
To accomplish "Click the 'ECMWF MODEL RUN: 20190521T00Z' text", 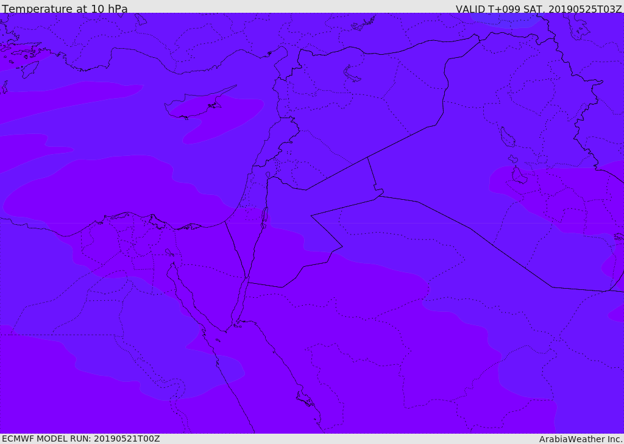I will click(81, 439).
